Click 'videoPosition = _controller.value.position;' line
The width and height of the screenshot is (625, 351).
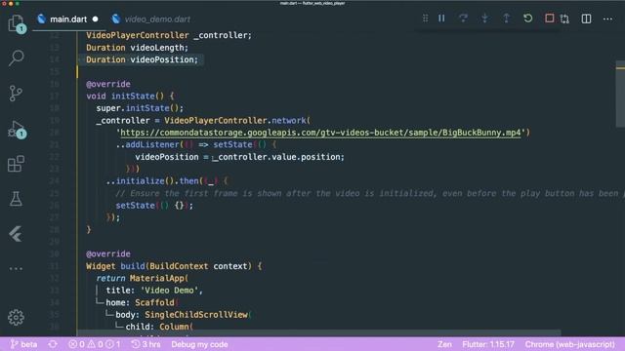(239, 157)
